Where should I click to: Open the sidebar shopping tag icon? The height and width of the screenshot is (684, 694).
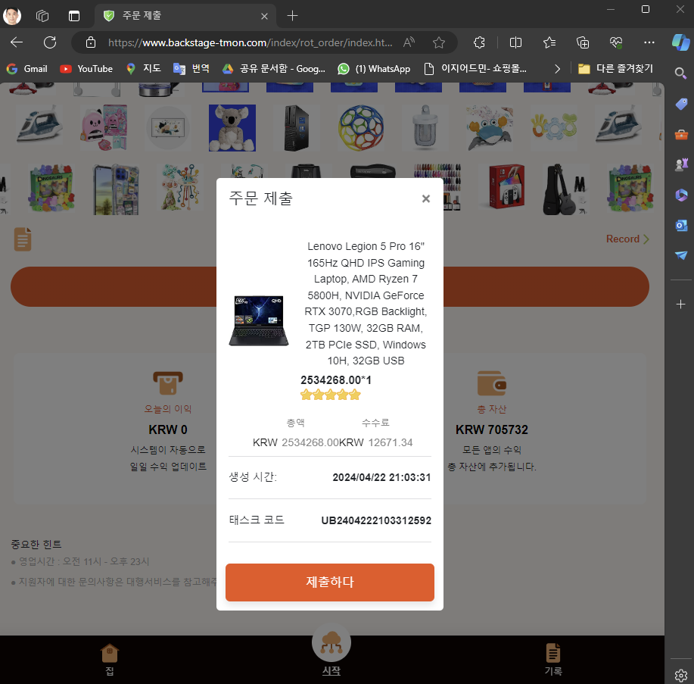coord(681,104)
